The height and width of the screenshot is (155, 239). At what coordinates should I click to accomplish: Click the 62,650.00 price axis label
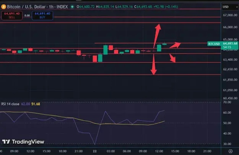click(230, 69)
